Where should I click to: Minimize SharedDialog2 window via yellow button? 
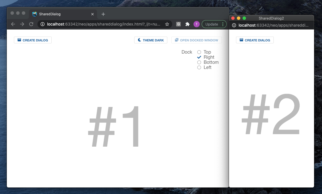click(239, 18)
